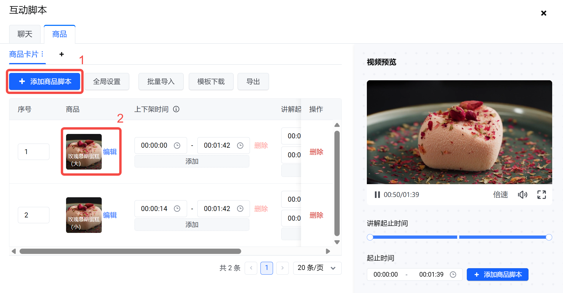Click the 上下架时间 column header

[x=151, y=109]
